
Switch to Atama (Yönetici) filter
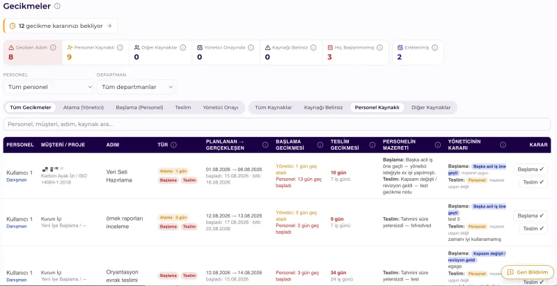83,108
